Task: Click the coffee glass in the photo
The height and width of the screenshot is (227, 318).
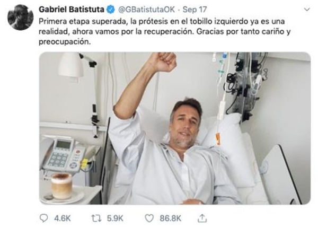Action: 61,186
